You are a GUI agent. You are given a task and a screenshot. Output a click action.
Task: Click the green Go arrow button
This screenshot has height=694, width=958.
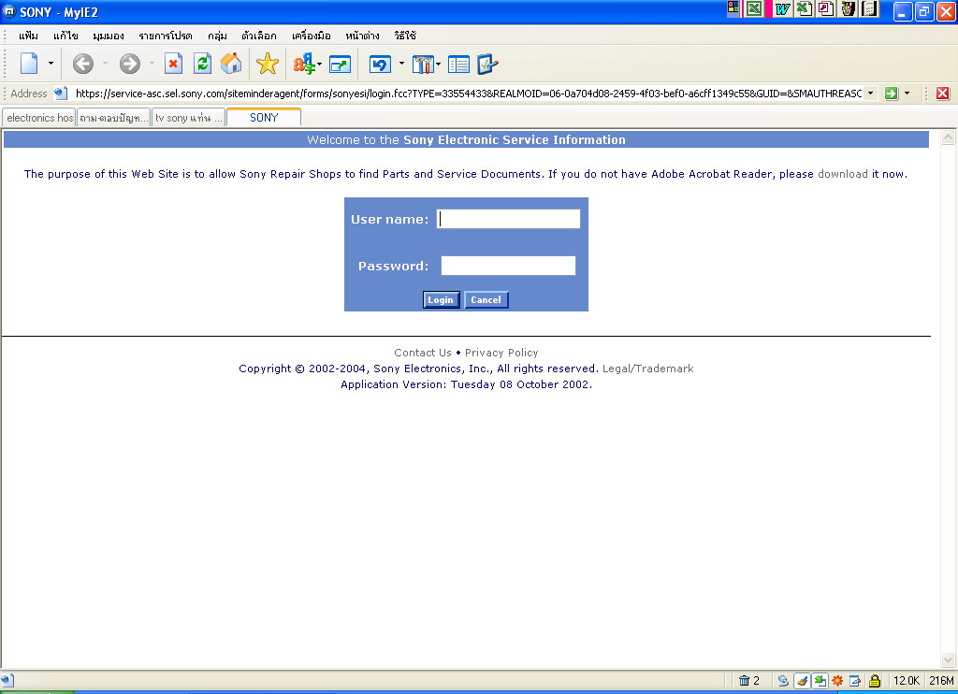tap(892, 94)
